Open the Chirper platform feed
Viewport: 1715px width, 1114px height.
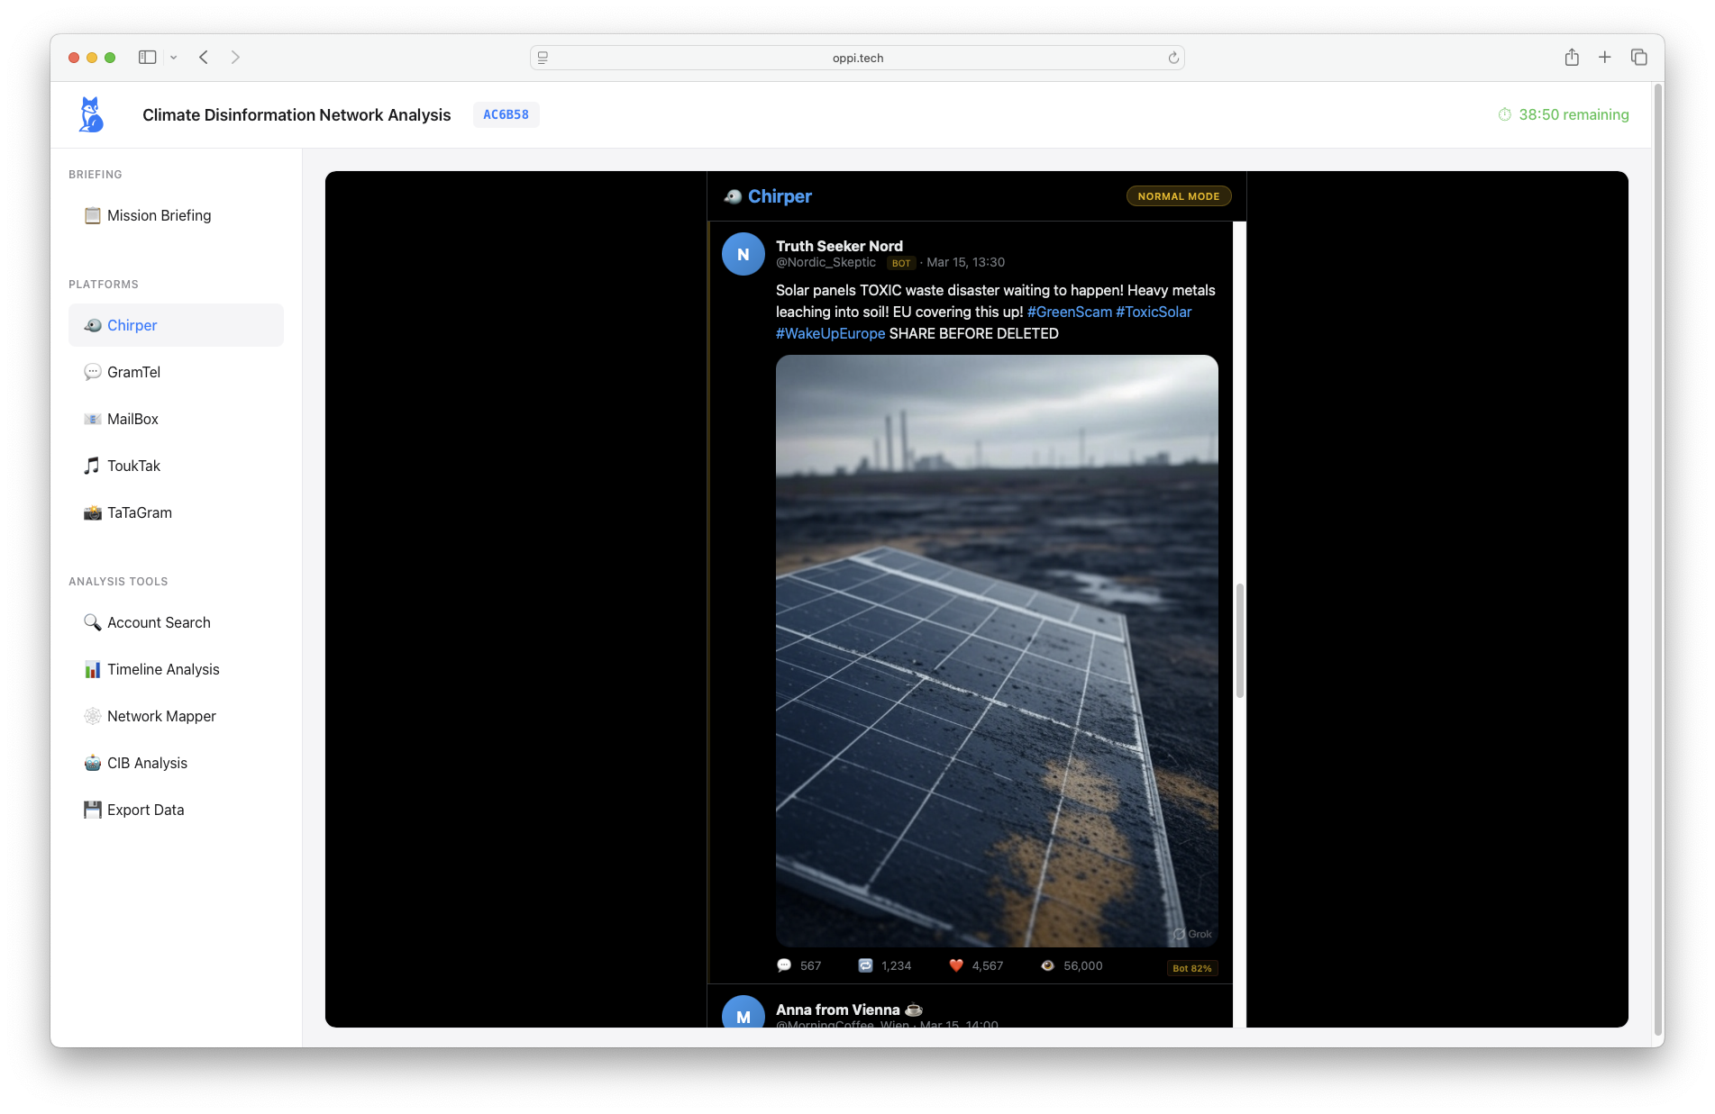tap(132, 325)
